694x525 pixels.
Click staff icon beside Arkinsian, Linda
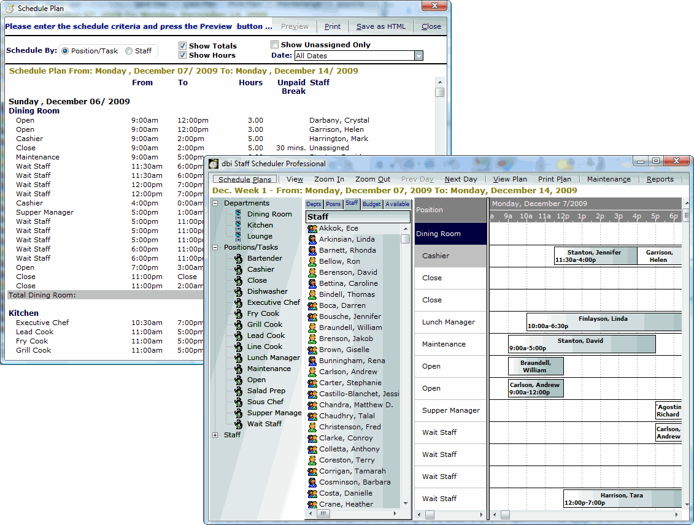click(x=312, y=240)
